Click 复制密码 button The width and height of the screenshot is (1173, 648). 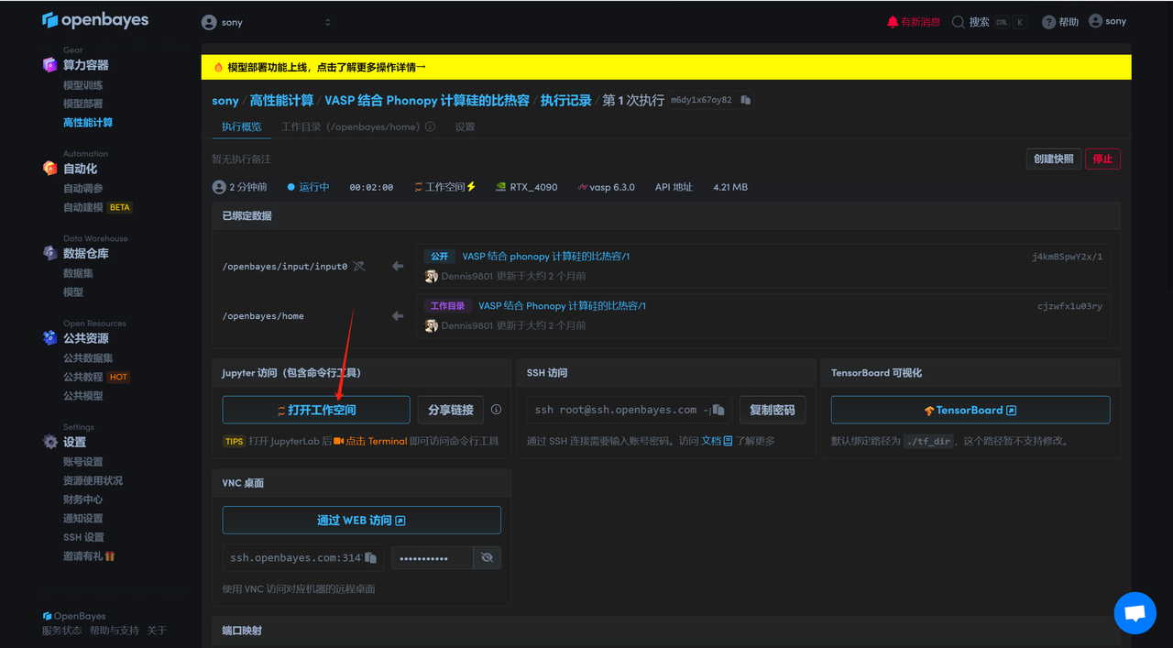pos(773,410)
